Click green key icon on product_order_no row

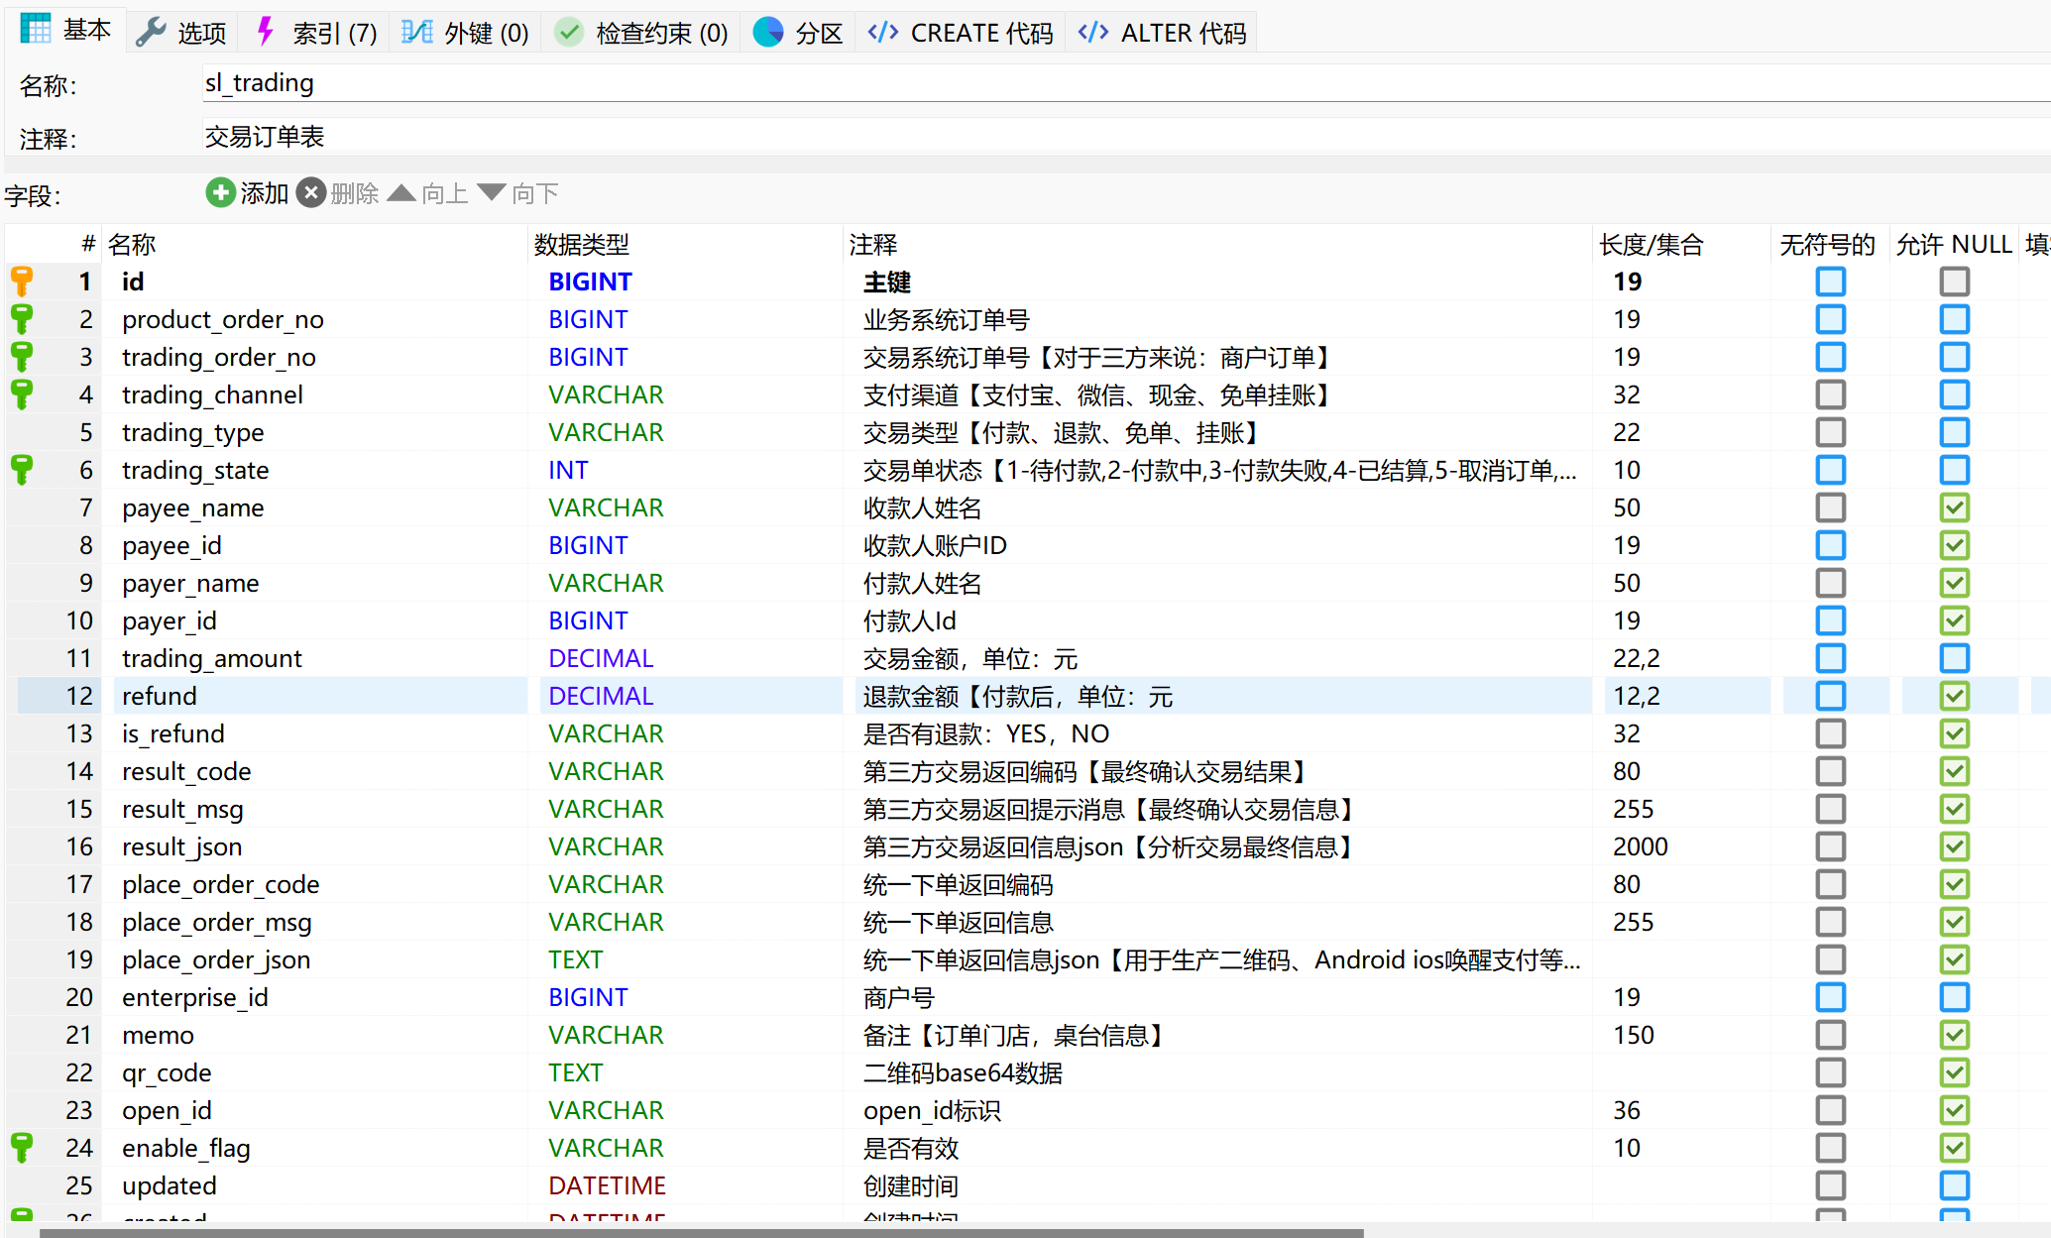22,319
